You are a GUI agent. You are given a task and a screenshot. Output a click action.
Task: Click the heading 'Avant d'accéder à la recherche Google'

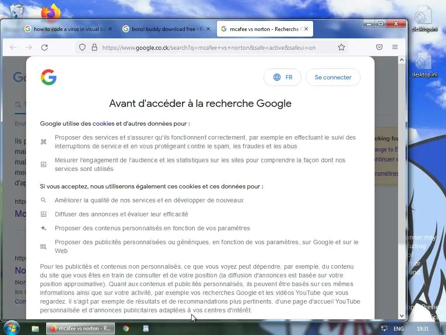tap(200, 103)
